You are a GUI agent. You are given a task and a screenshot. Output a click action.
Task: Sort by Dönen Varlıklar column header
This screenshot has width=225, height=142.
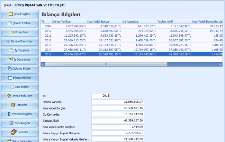tap(68, 21)
